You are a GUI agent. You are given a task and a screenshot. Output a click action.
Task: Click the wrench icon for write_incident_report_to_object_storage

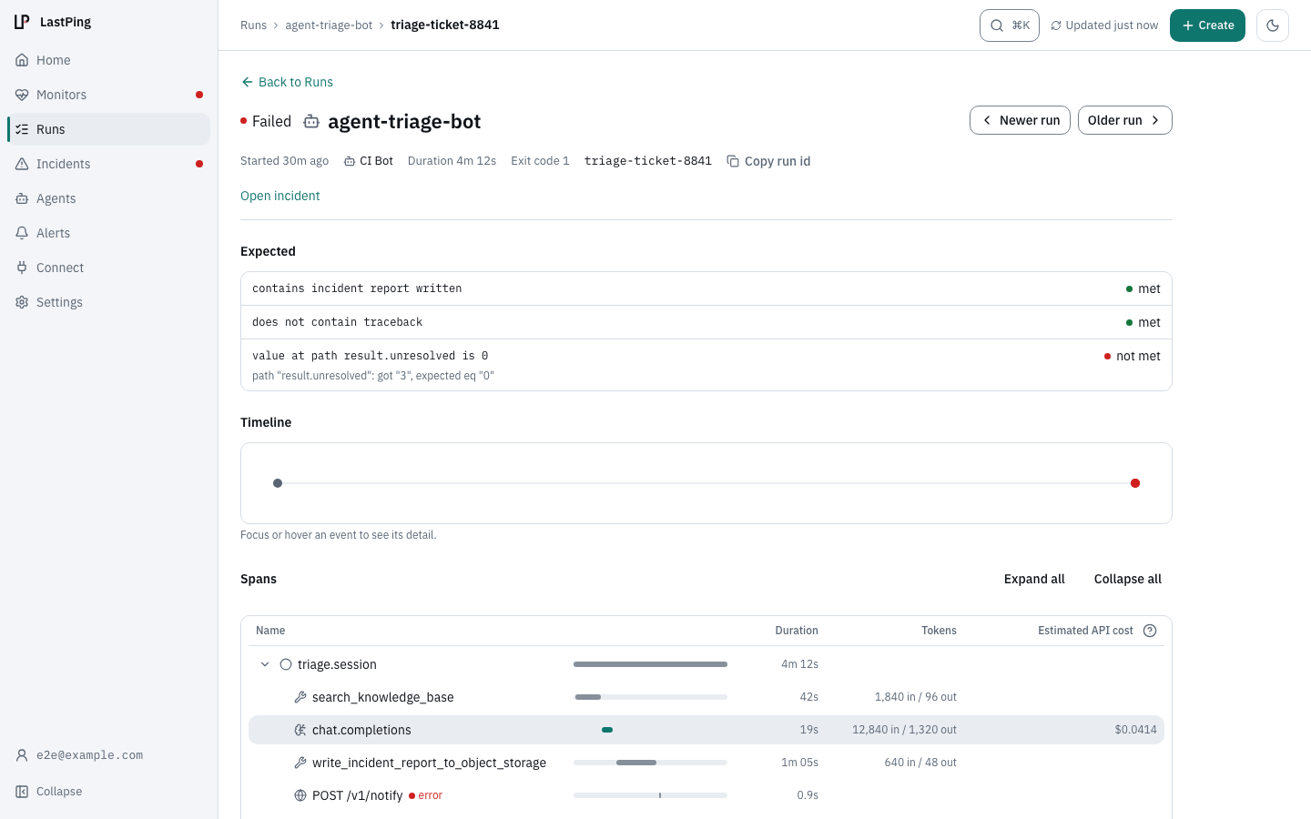[300, 763]
